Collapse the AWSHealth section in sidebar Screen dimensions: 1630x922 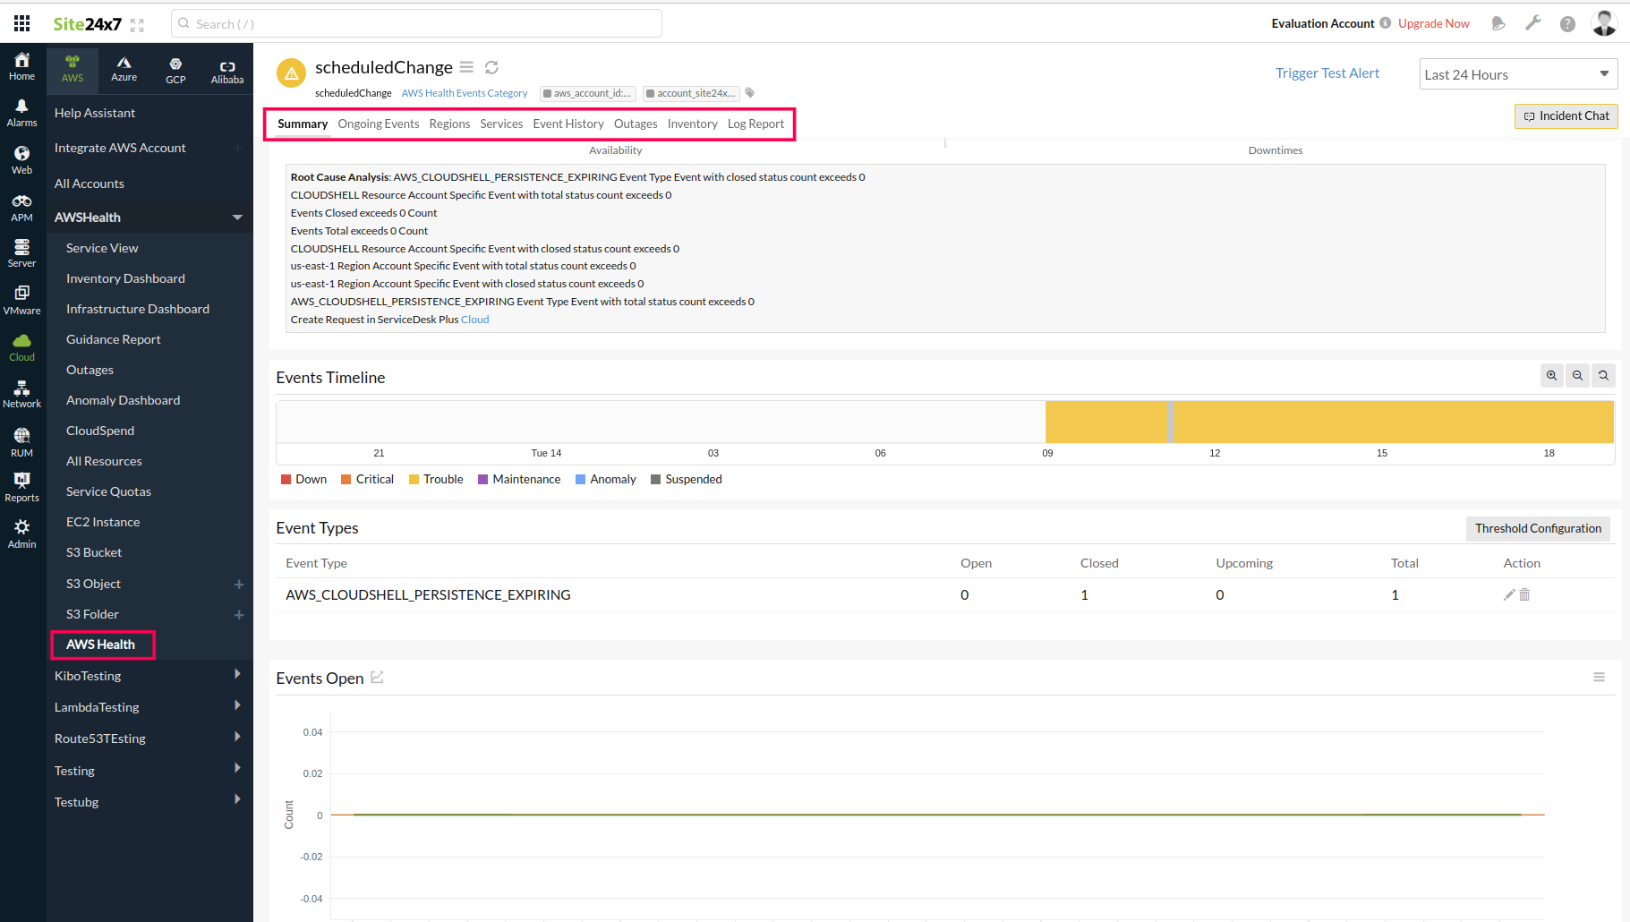click(x=237, y=217)
